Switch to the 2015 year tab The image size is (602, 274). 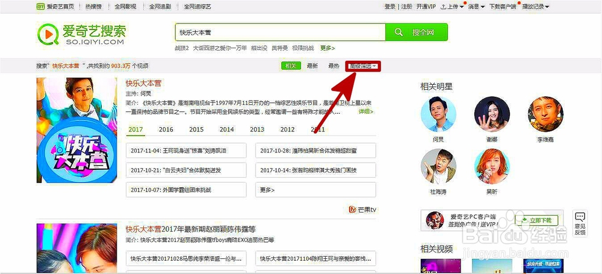(196, 129)
